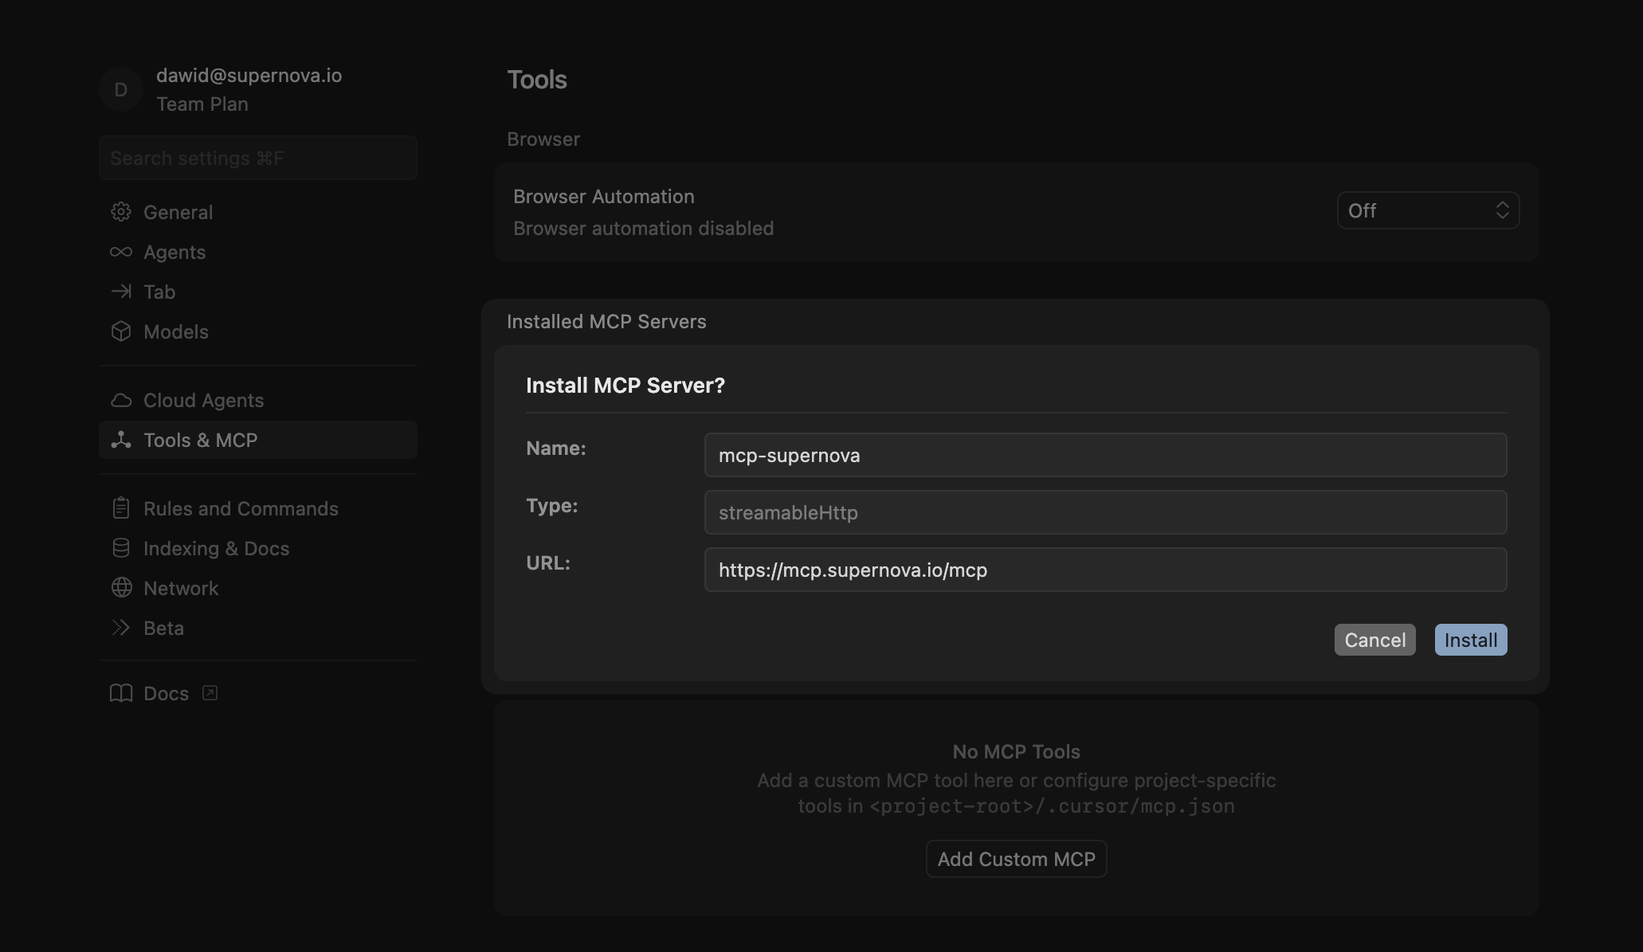This screenshot has height=952, width=1643.
Task: Click the Rules and Commands clipboard icon
Action: (x=121, y=508)
